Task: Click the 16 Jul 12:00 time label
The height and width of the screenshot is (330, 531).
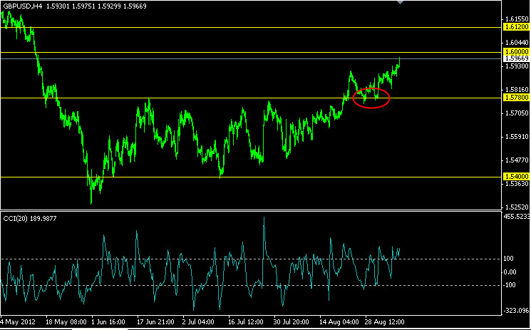Action: [245, 321]
